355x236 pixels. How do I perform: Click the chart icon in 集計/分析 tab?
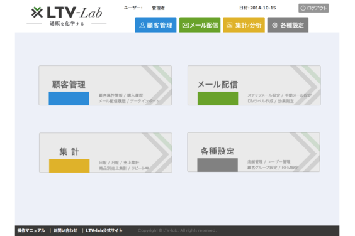click(x=229, y=25)
